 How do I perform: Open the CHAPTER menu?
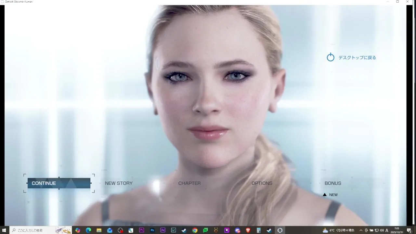pos(189,183)
